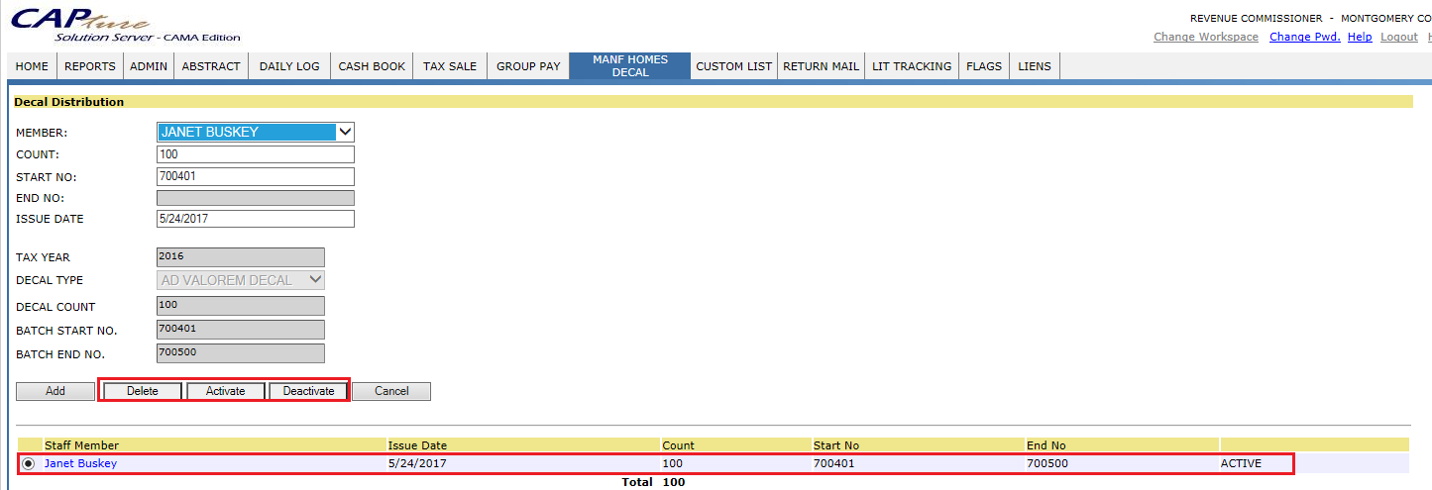
Task: Select the LIT TRACKING tab
Action: pyautogui.click(x=912, y=66)
